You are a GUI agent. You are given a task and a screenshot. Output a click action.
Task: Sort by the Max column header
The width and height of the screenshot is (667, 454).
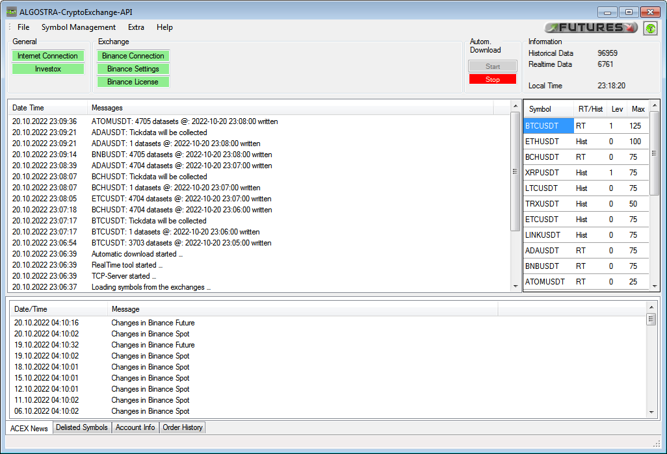[638, 109]
